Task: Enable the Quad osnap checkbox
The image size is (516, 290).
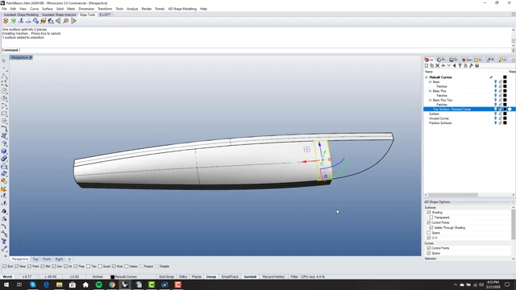Action: (100, 267)
